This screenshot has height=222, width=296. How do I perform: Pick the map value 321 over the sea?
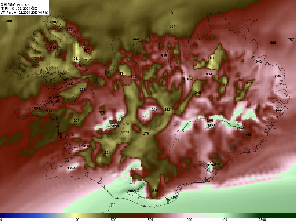pyautogui.click(x=173, y=26)
